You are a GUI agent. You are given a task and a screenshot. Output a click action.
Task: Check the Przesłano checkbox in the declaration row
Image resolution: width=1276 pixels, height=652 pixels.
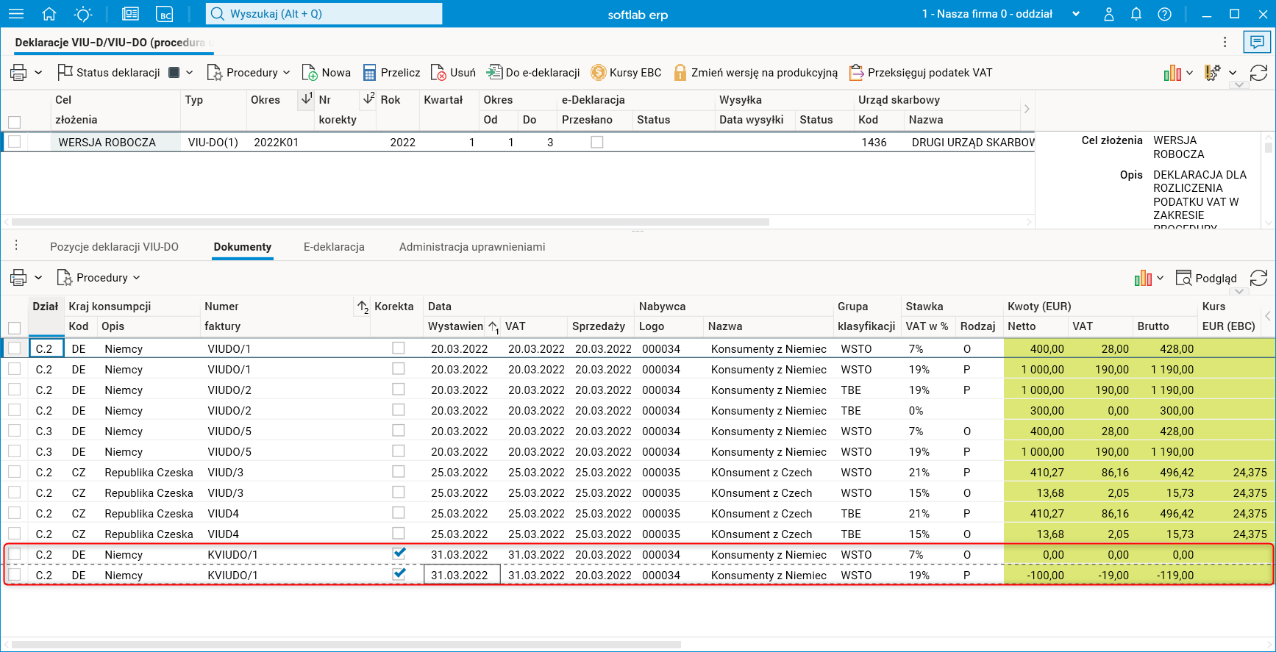(596, 142)
